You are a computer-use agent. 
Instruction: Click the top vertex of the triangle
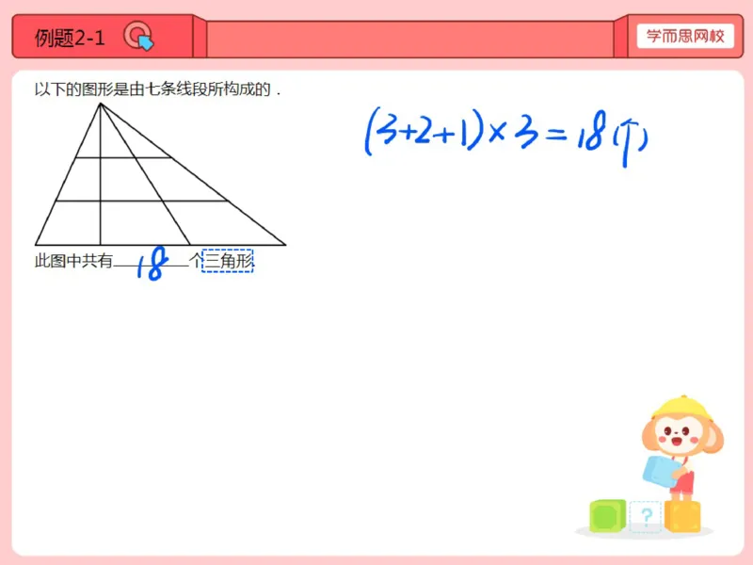click(101, 104)
